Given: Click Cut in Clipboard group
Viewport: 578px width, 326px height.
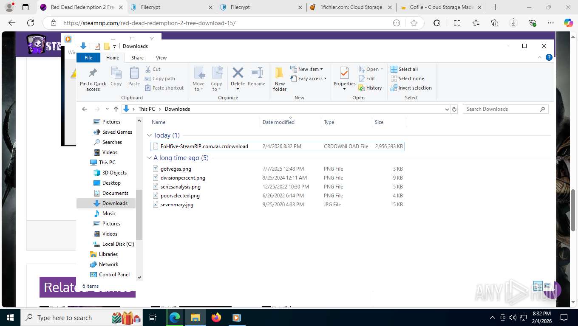Looking at the screenshot, I should click(x=153, y=69).
